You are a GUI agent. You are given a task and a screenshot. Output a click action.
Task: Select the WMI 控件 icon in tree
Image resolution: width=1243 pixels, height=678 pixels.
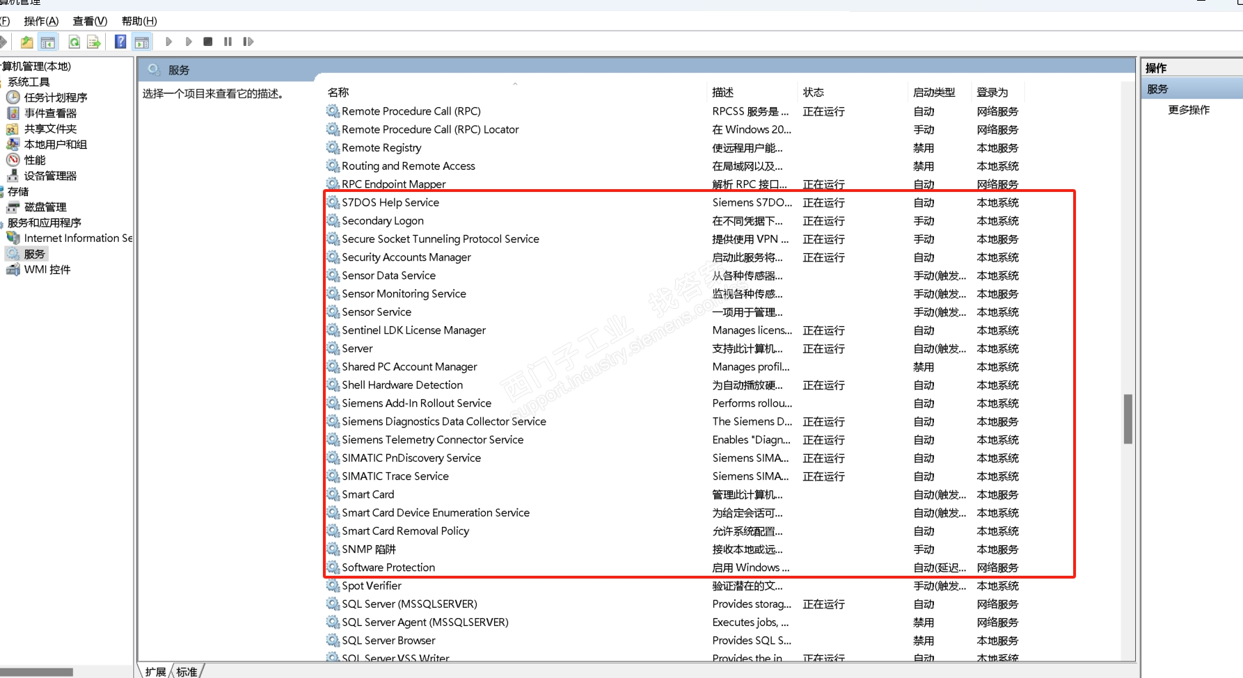13,269
